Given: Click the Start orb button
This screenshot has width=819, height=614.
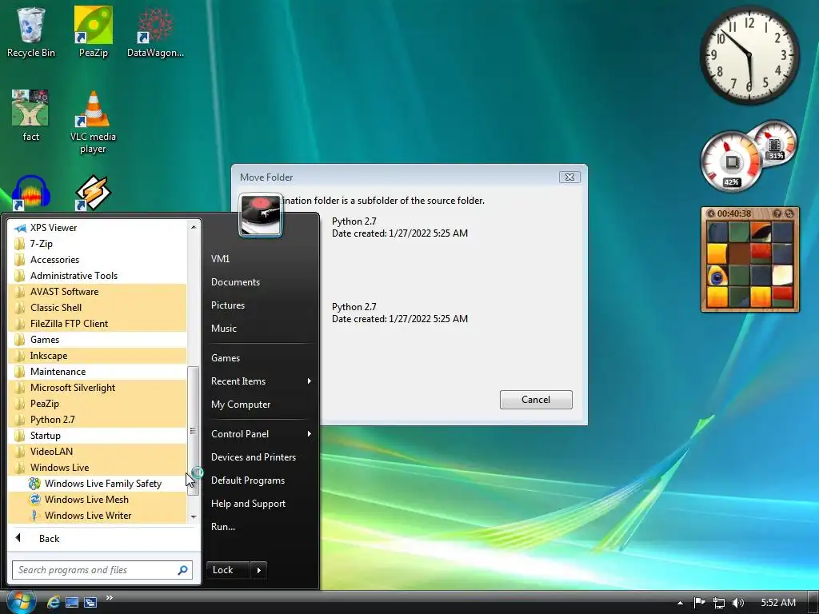Looking at the screenshot, I should point(20,601).
